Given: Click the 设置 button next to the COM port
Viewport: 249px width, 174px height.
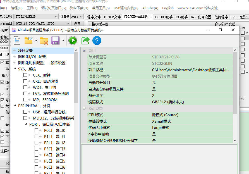Looking at the screenshot, I should (x=77, y=23).
